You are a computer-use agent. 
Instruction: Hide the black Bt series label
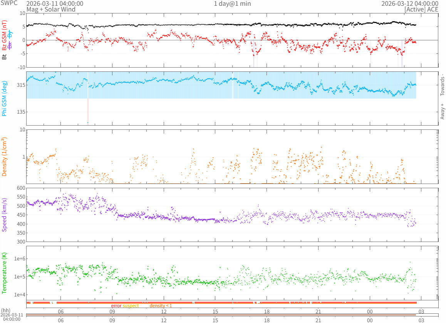(x=5, y=57)
